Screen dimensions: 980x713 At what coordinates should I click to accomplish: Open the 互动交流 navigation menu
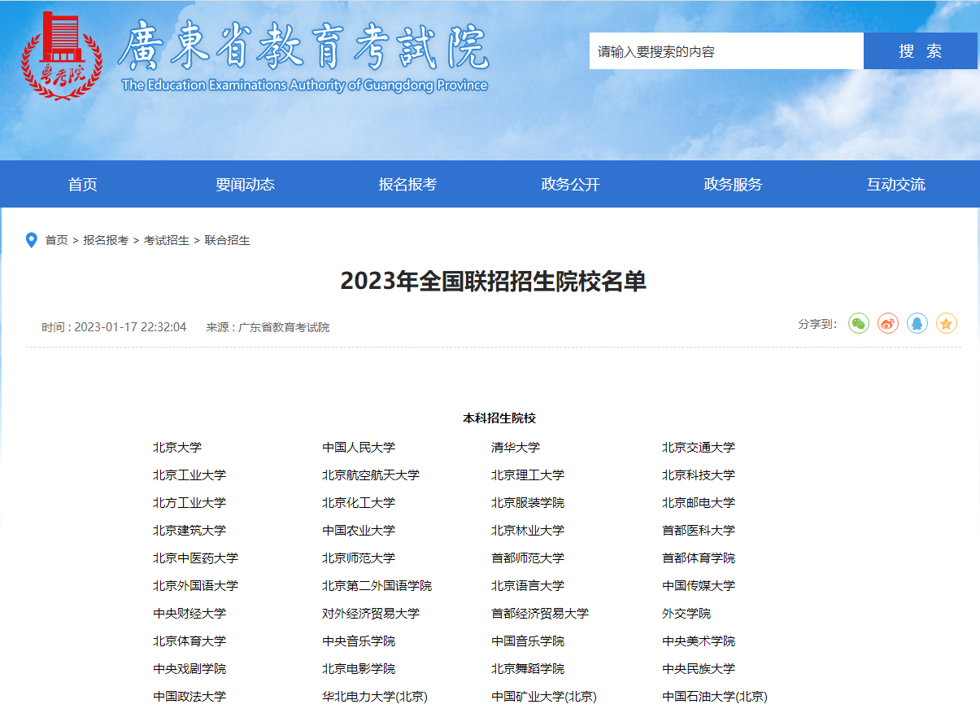(895, 185)
